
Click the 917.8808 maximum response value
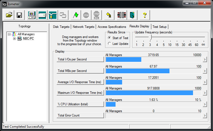pos(153,88)
